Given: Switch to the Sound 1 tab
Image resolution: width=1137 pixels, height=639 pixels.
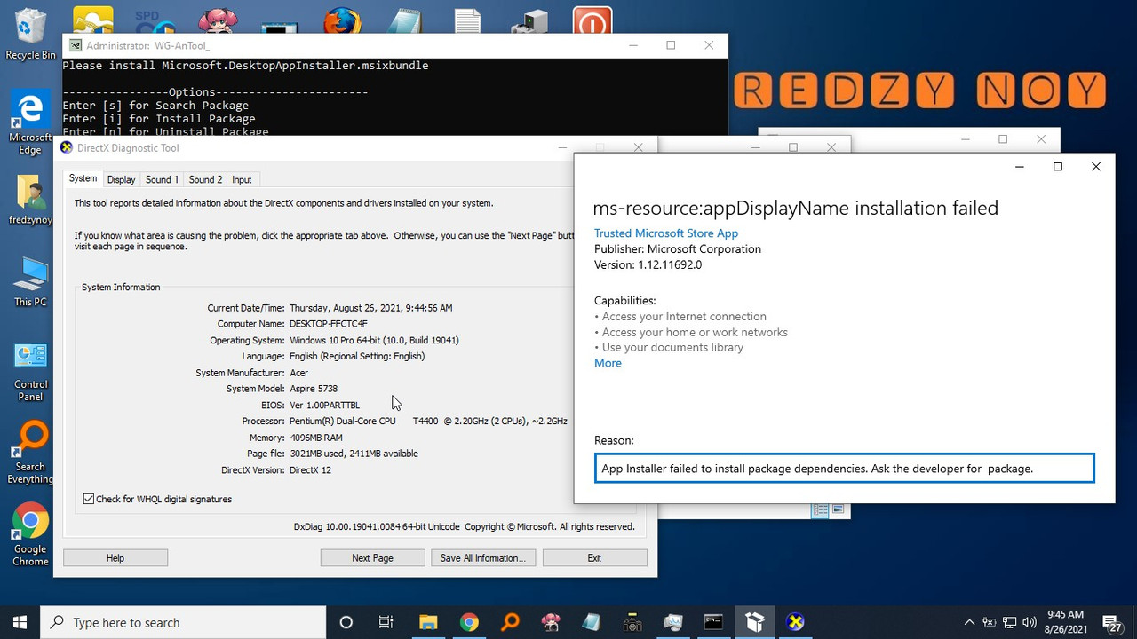Looking at the screenshot, I should [162, 179].
